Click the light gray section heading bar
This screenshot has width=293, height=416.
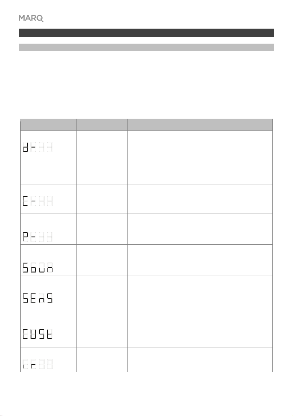146,47
